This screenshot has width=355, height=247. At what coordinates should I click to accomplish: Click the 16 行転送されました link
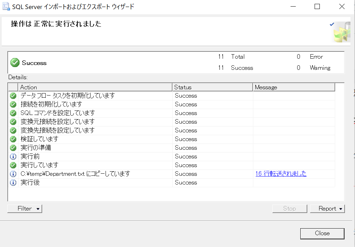[x=281, y=174]
